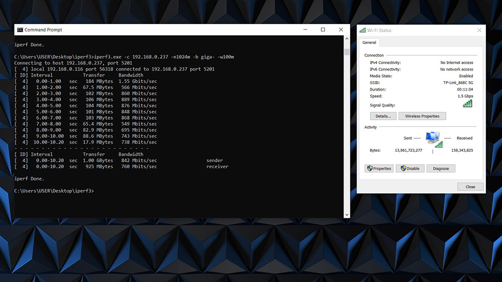This screenshot has width=502, height=282.
Task: Click the Wi-Fi Status title bar signal icon
Action: point(362,31)
